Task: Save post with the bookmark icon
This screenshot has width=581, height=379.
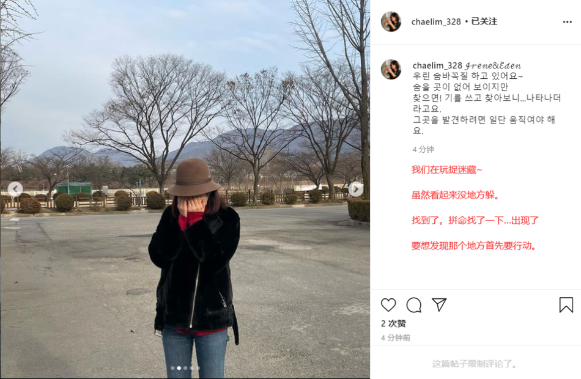Action: coord(566,305)
